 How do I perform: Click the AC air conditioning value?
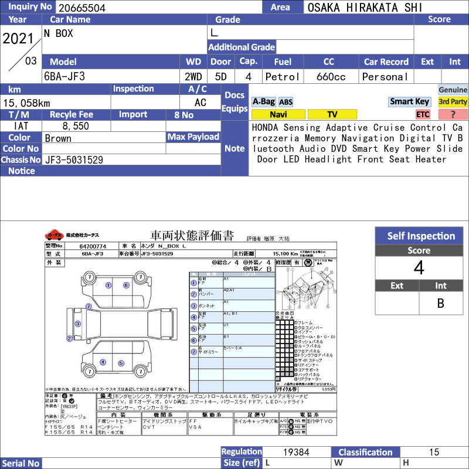pos(200,103)
